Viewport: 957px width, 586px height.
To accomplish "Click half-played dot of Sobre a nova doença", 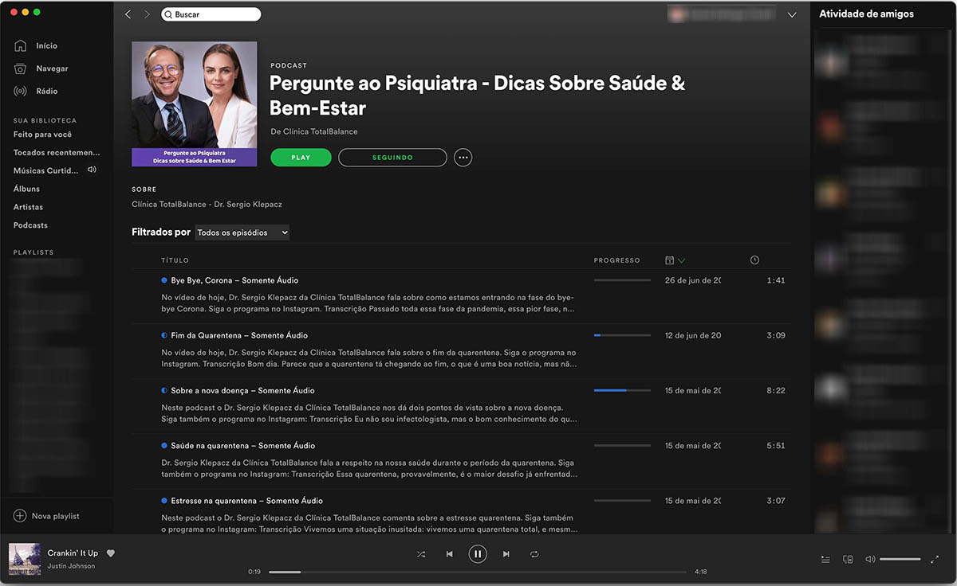I will click(164, 390).
